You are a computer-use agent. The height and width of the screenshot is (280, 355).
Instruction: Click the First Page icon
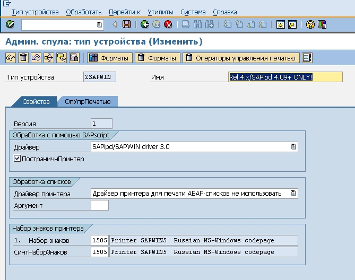(x=227, y=24)
